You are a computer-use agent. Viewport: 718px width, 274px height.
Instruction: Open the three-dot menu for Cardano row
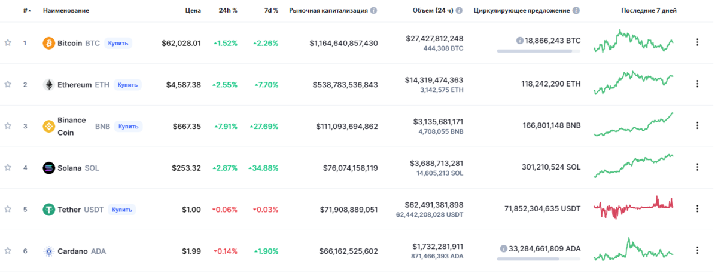click(697, 250)
